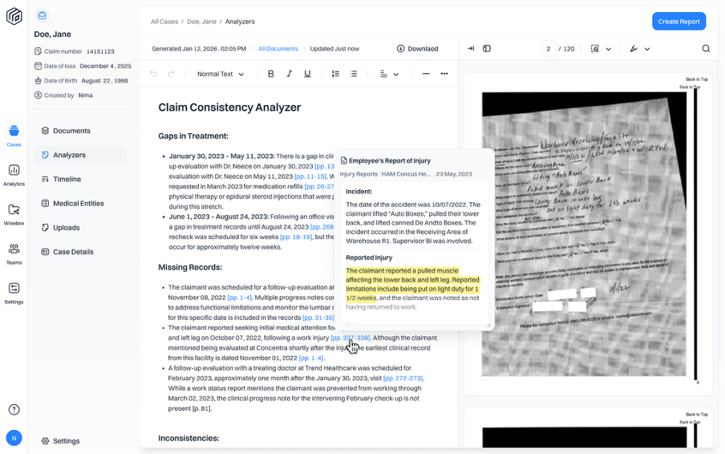Image resolution: width=725 pixels, height=454 pixels.
Task: Redo the last edit
Action: [x=171, y=74]
